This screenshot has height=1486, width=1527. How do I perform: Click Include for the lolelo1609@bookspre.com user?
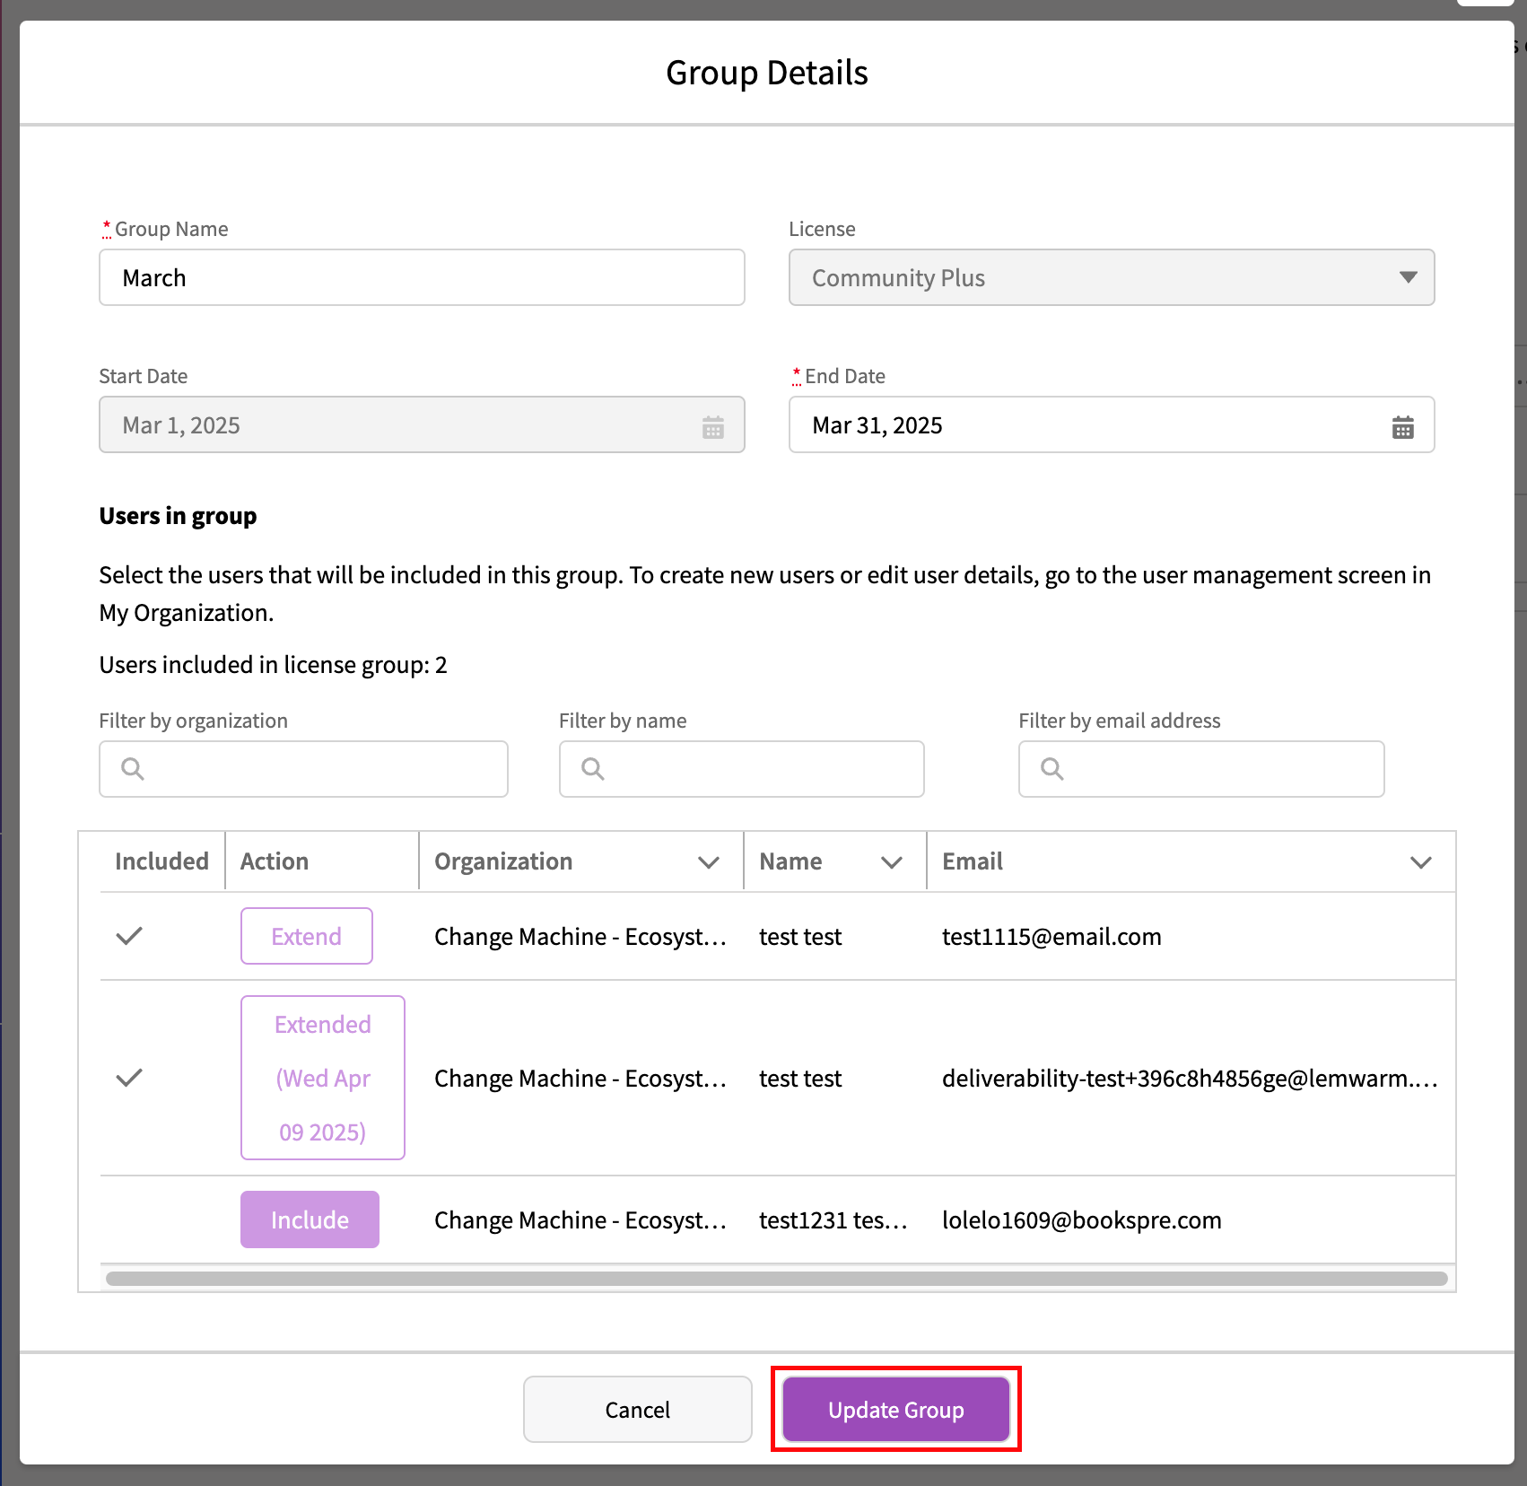(310, 1219)
